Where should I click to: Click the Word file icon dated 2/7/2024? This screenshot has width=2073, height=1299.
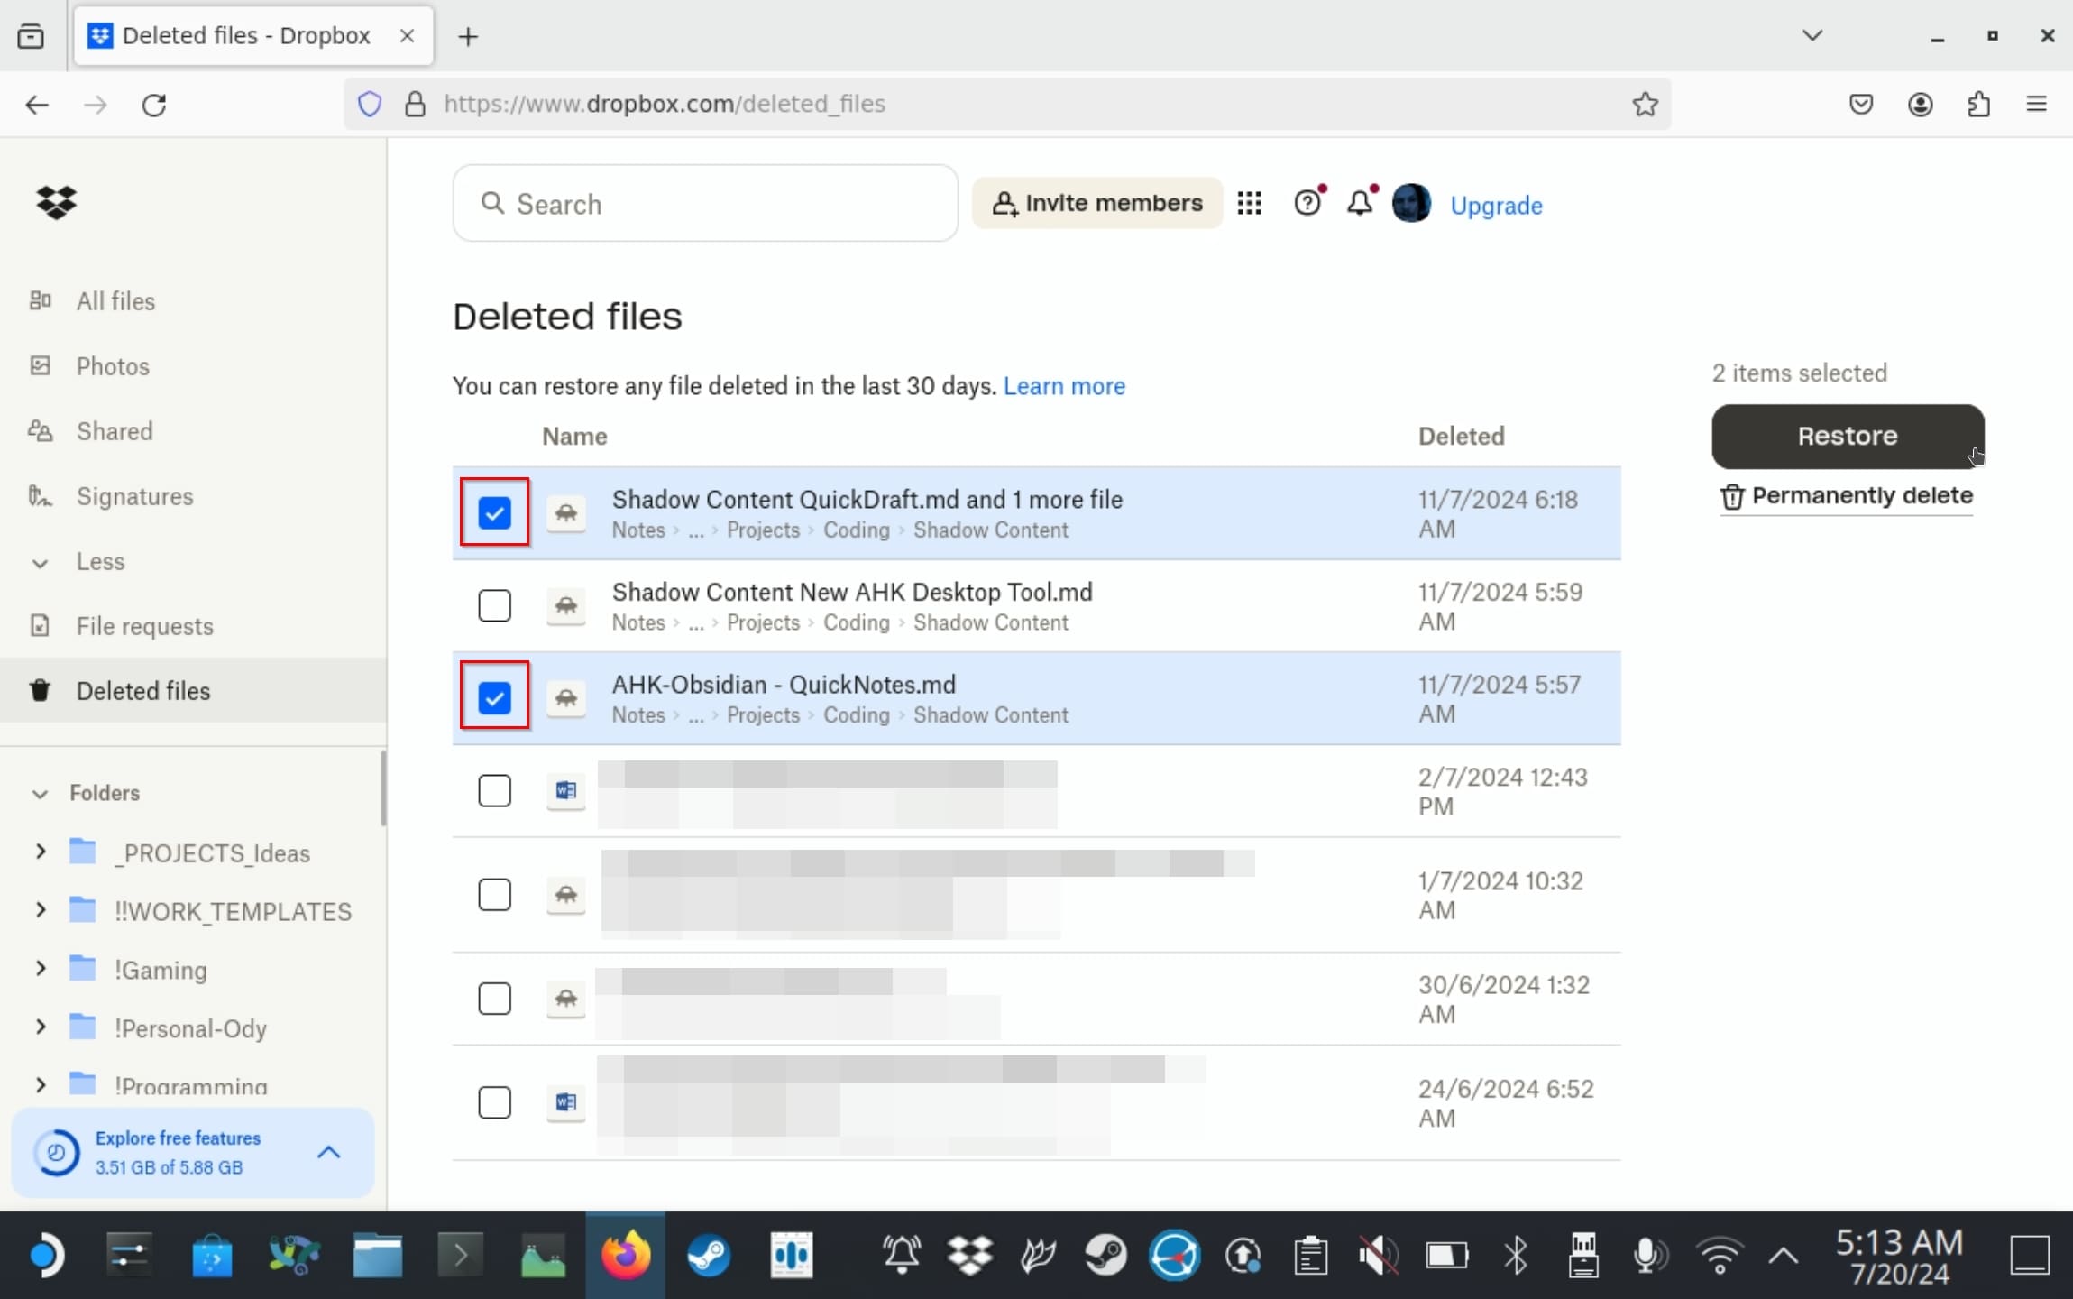[565, 791]
